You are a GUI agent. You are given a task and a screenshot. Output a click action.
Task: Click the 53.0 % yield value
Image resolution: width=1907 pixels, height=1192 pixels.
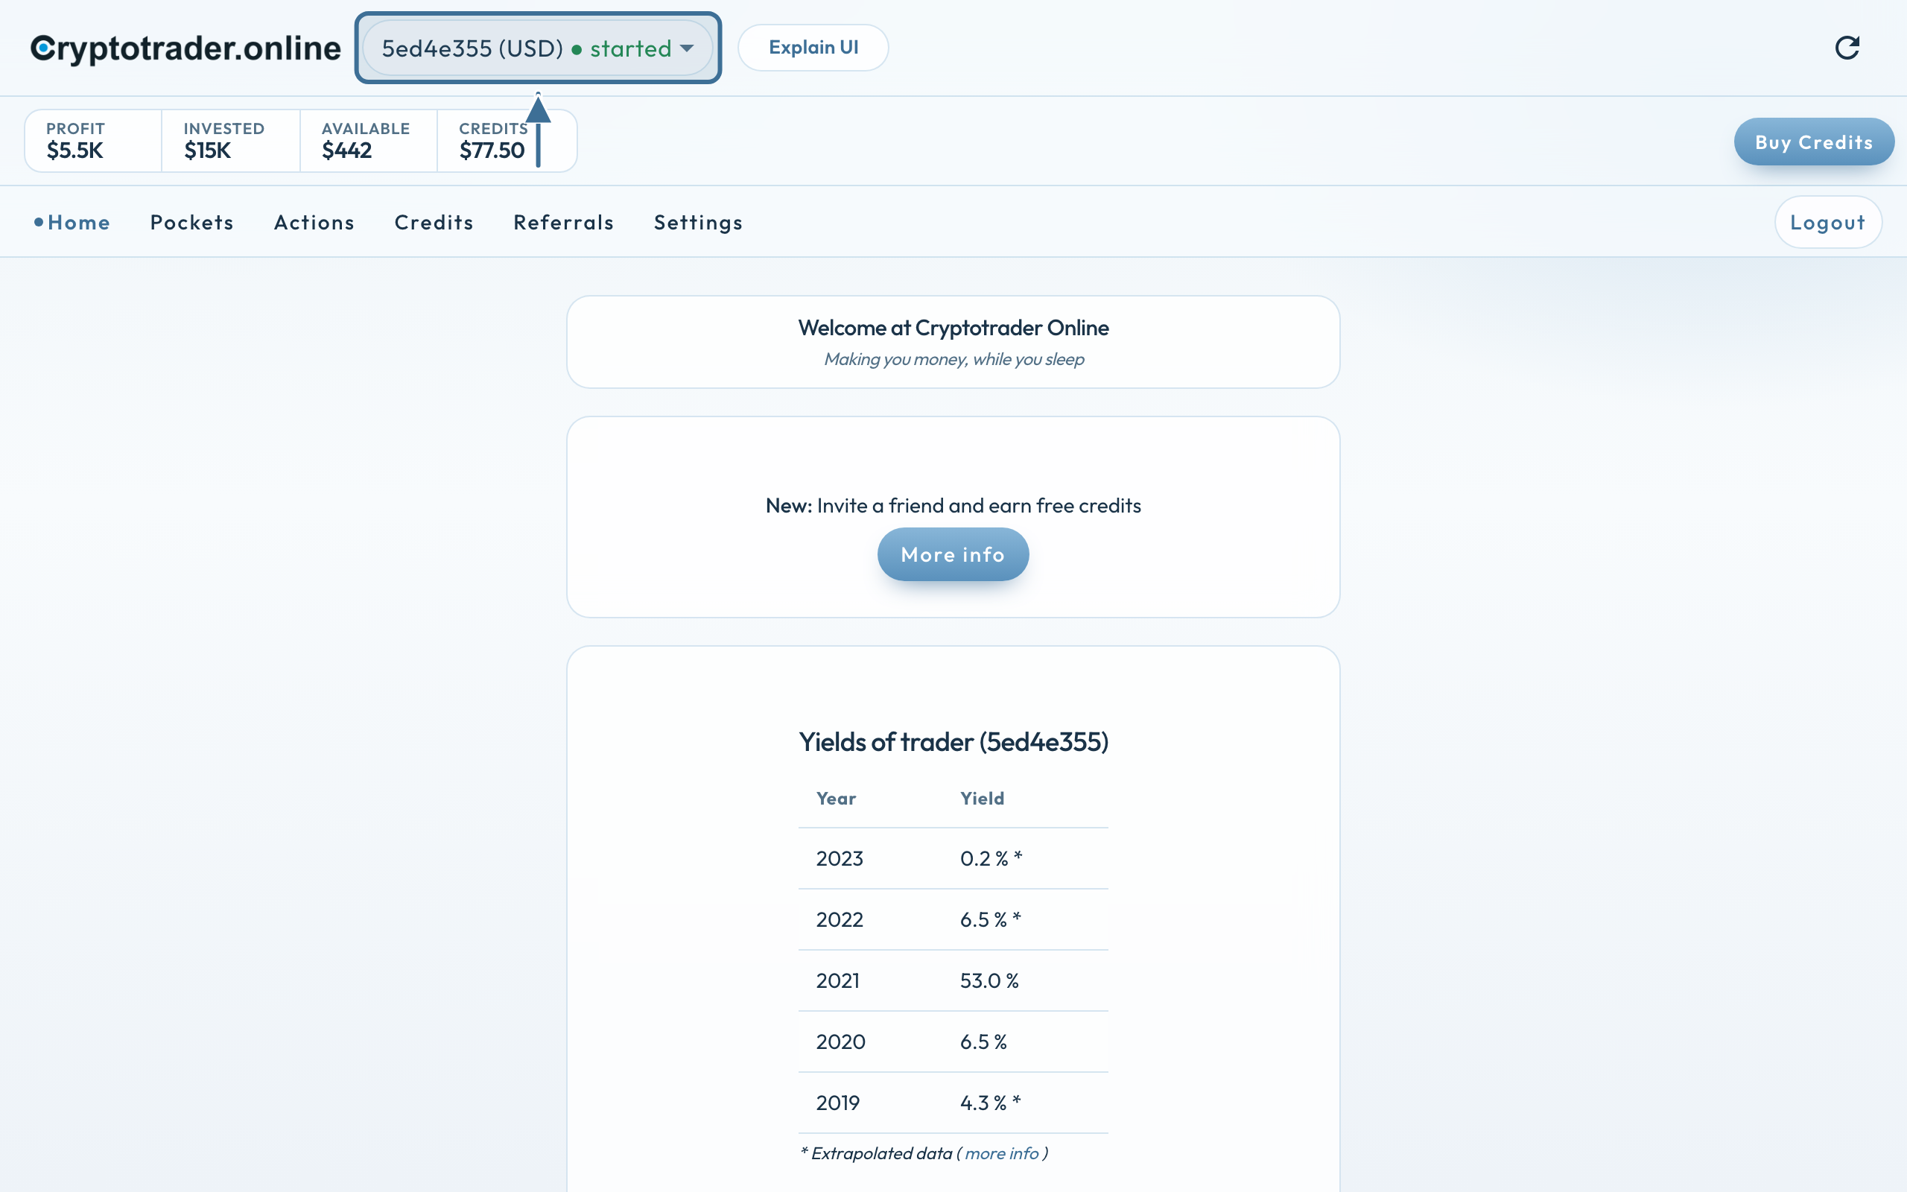click(989, 980)
